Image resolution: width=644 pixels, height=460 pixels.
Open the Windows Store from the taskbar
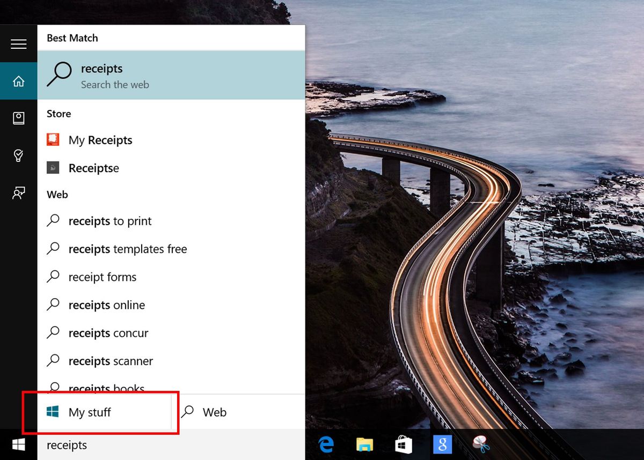(402, 444)
